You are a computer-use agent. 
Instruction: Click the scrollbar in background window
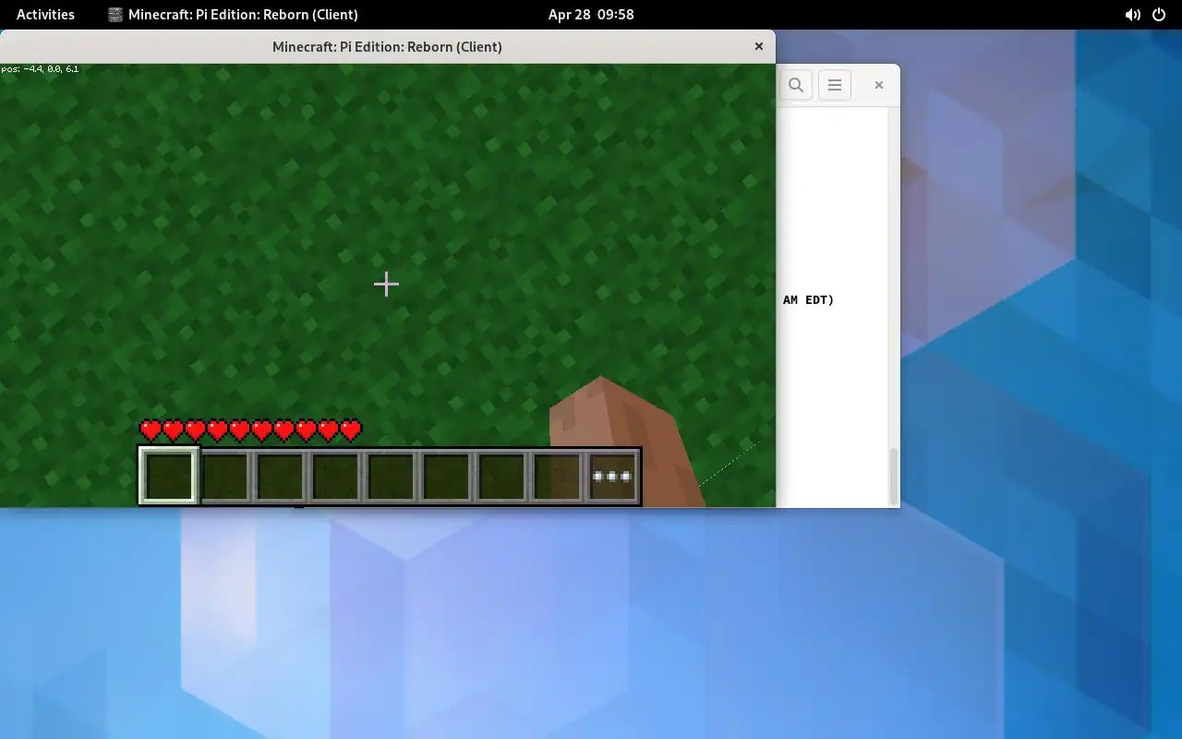[x=893, y=476]
